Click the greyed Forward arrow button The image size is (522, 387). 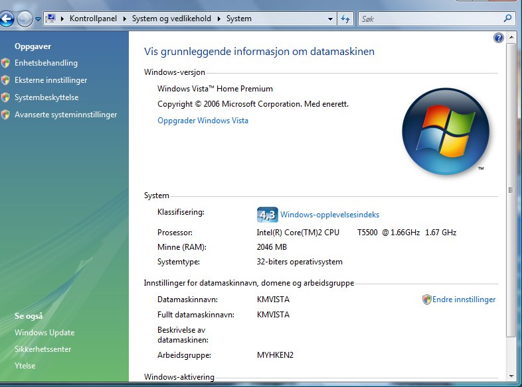(25, 19)
